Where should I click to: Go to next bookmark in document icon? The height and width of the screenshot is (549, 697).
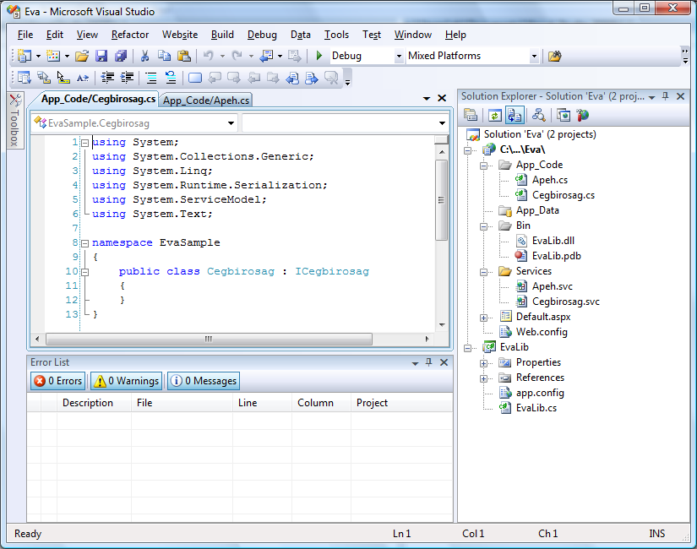312,79
